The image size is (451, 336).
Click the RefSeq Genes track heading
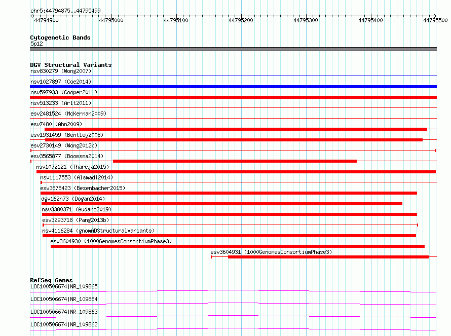[x=51, y=280]
